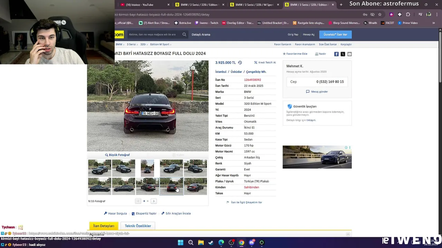Open the Prime Video bookmark
The height and width of the screenshot is (248, 442).
pyautogui.click(x=408, y=23)
